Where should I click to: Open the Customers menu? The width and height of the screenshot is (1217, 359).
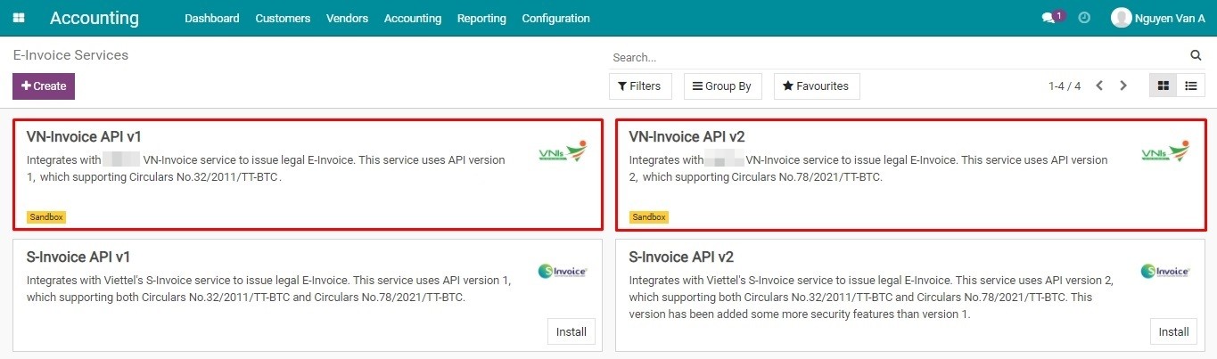[x=283, y=18]
